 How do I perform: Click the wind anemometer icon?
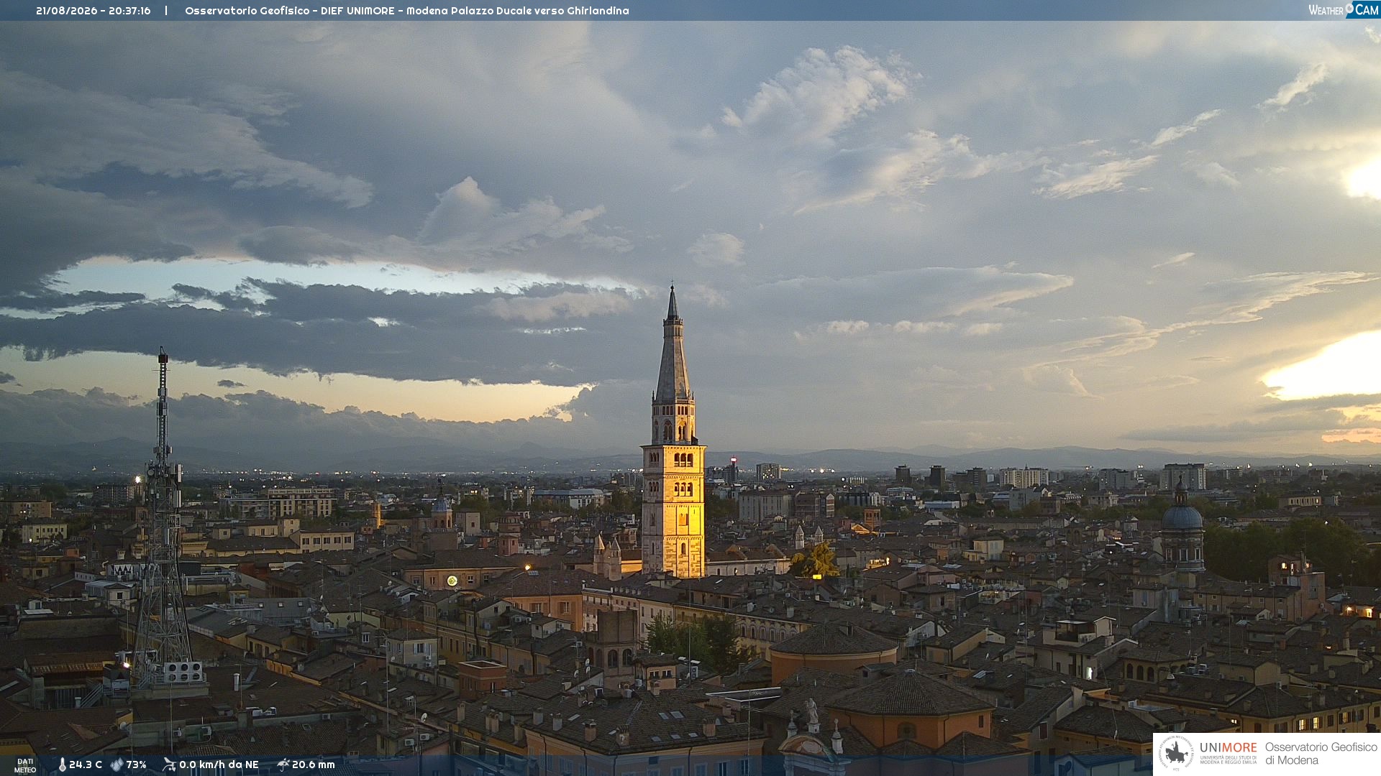(169, 765)
